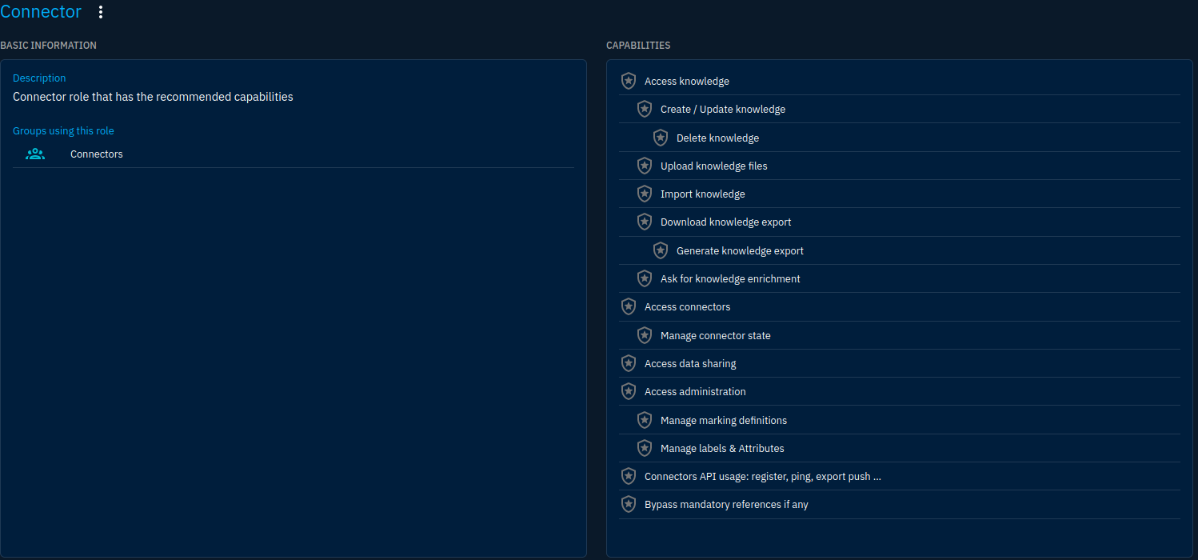Select Connectors API usage capability row

pos(762,477)
